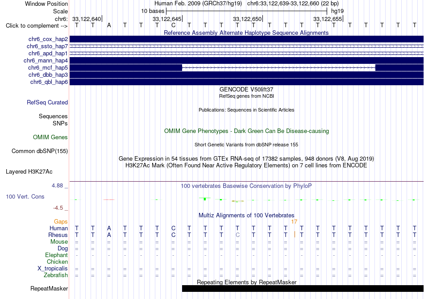Open Reference Assembly Alternate Haplotype Sequence Alignments title
Viewport: 424px width, 299px height.
tap(246, 33)
